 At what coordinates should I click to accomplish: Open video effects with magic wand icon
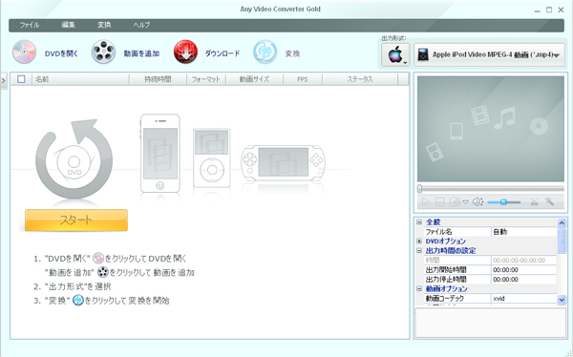click(x=550, y=201)
